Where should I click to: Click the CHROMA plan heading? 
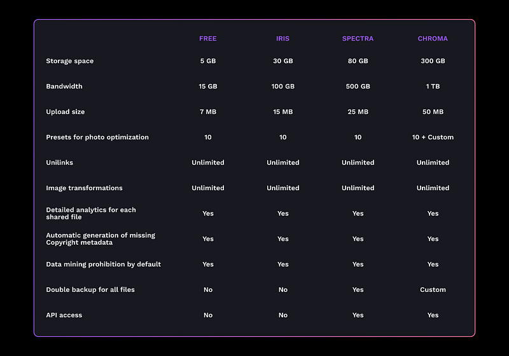click(x=433, y=39)
